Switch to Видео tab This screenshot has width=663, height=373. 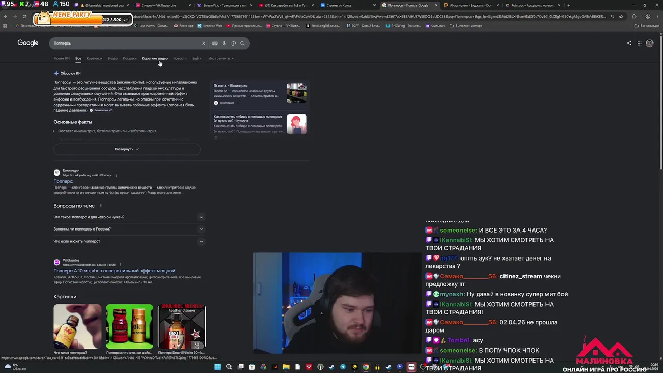(112, 58)
